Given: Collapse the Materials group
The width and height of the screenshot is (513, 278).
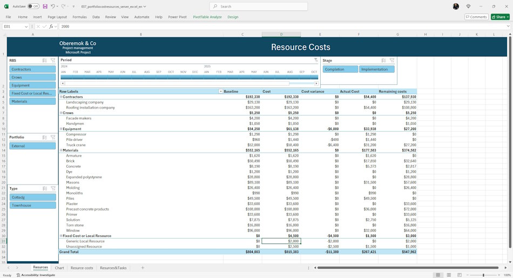Looking at the screenshot, I should tap(61, 151).
